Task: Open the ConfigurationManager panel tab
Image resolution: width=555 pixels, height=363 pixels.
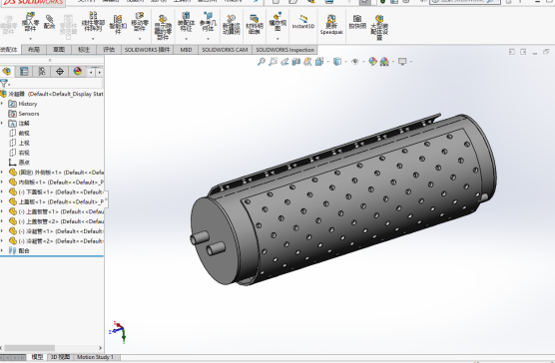Action: click(42, 72)
